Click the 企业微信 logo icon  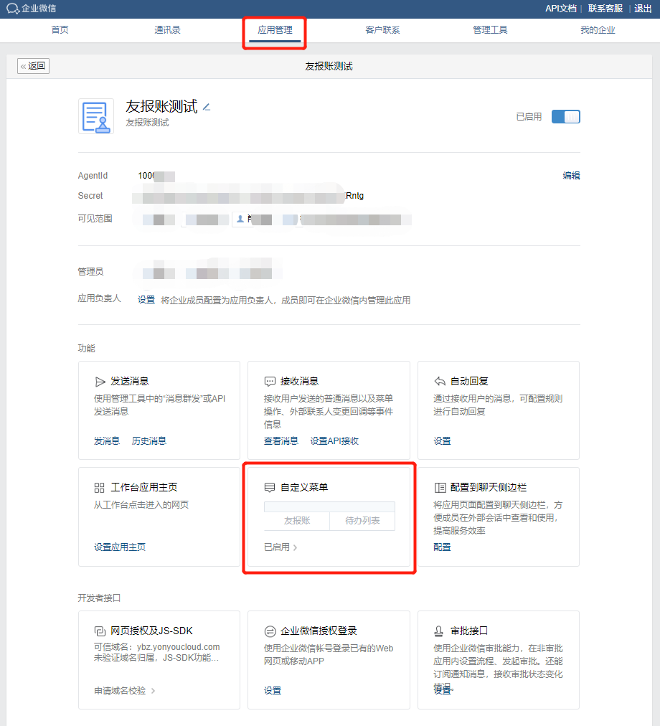coord(12,9)
